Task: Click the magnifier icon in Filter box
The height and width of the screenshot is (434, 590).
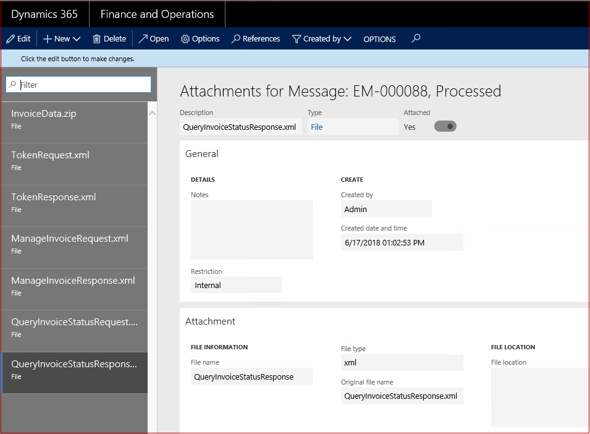Action: tap(13, 84)
